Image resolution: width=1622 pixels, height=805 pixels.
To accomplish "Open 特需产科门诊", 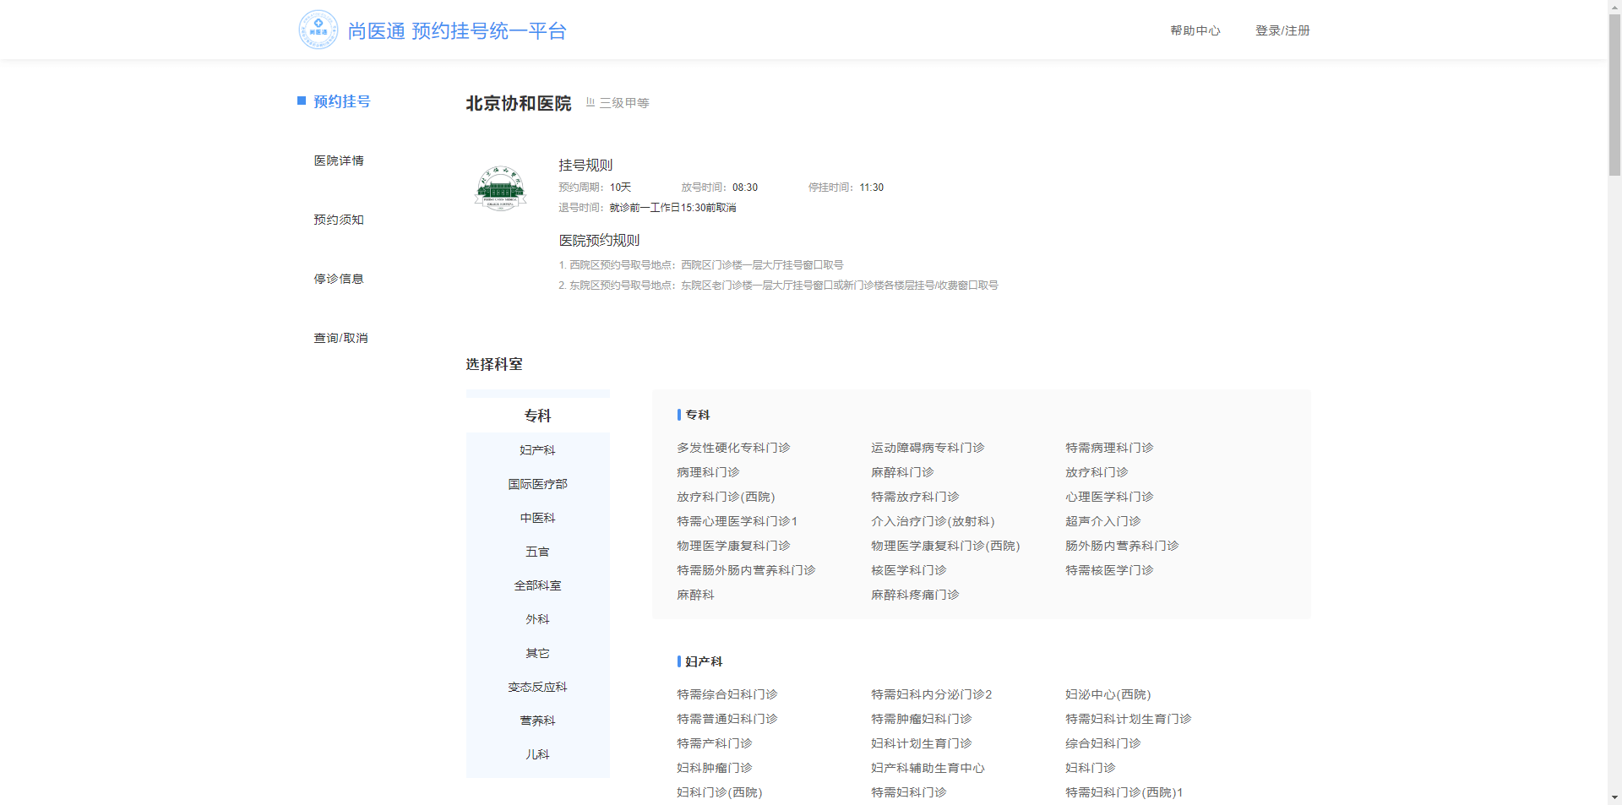I will pos(715,743).
